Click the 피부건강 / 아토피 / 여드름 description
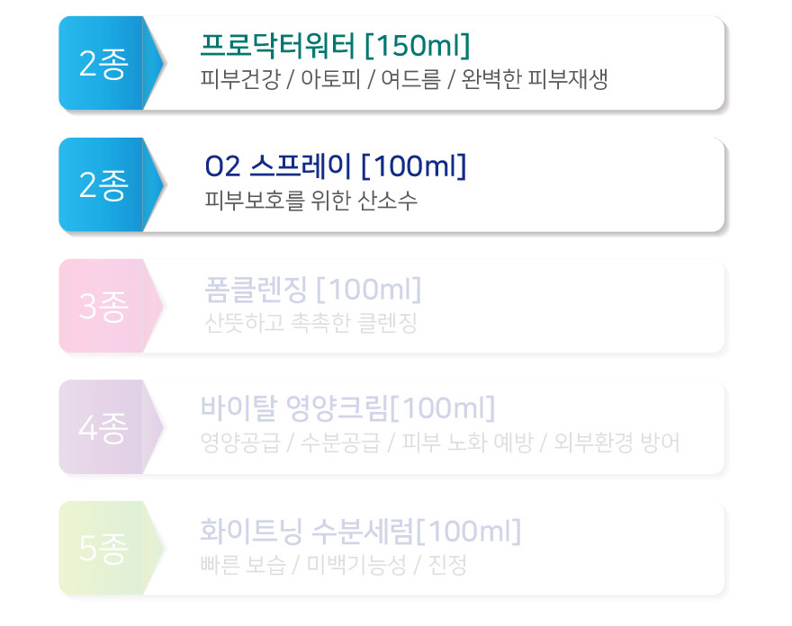 [320, 79]
